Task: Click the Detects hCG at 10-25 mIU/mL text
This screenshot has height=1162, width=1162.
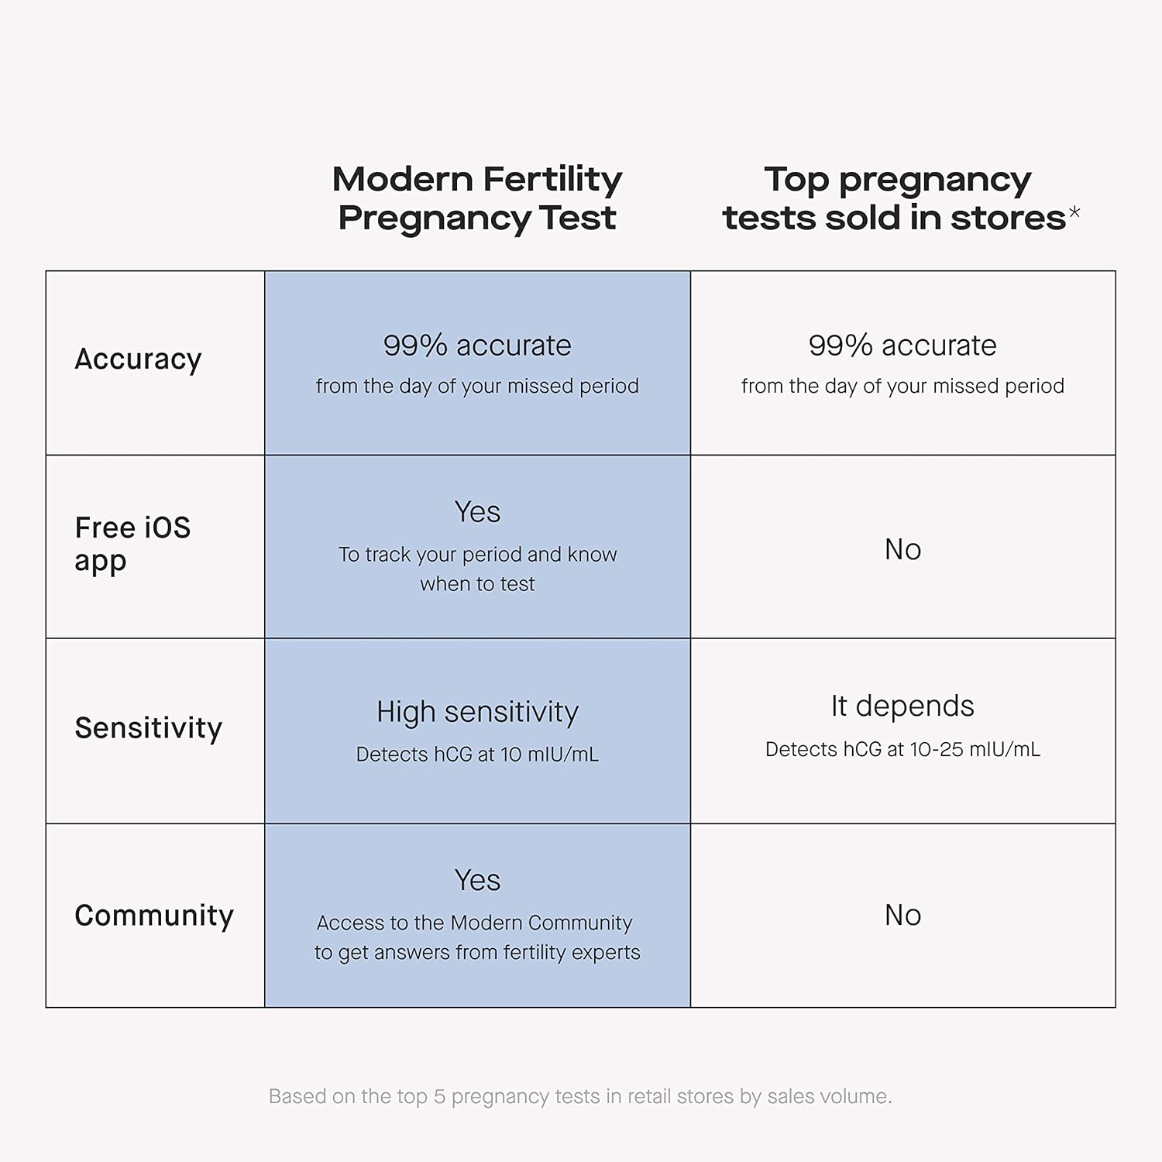Action: tap(902, 749)
